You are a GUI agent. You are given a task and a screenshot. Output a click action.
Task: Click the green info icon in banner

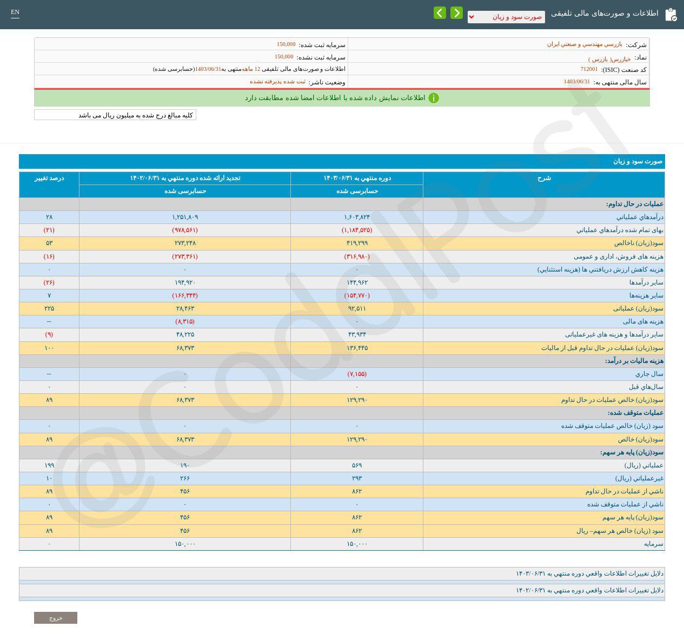433,98
